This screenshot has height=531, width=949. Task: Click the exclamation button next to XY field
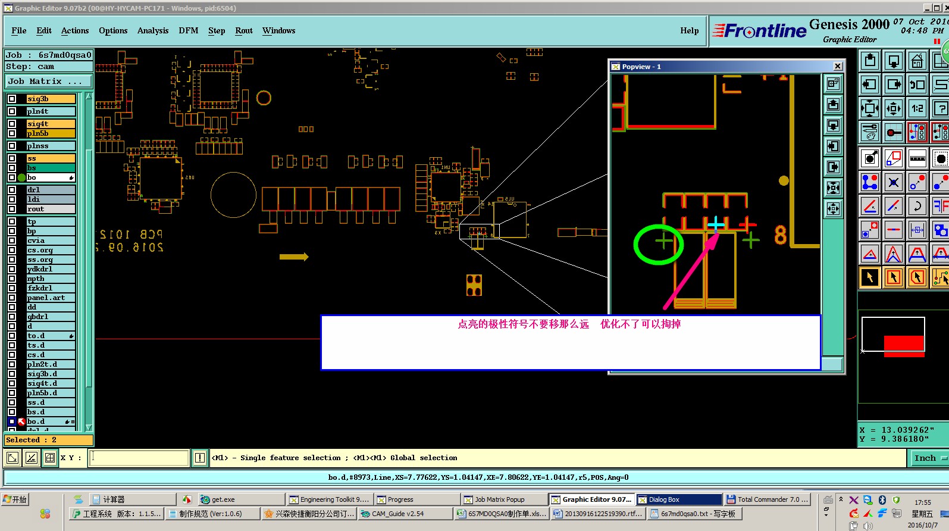[x=200, y=458]
